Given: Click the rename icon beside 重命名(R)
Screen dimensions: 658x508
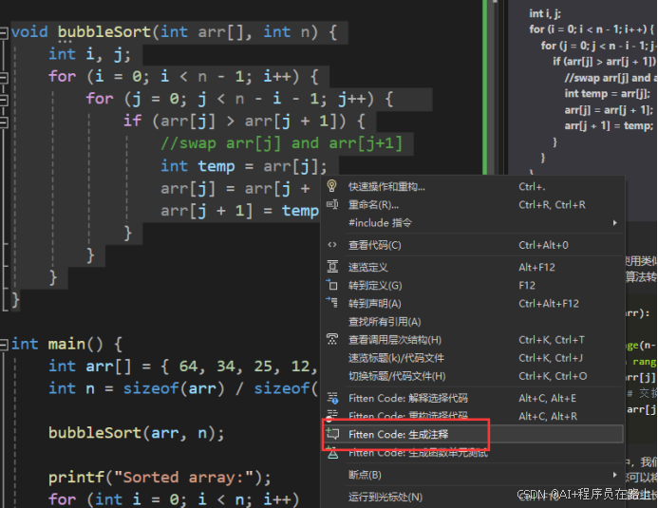Looking at the screenshot, I should click(332, 205).
